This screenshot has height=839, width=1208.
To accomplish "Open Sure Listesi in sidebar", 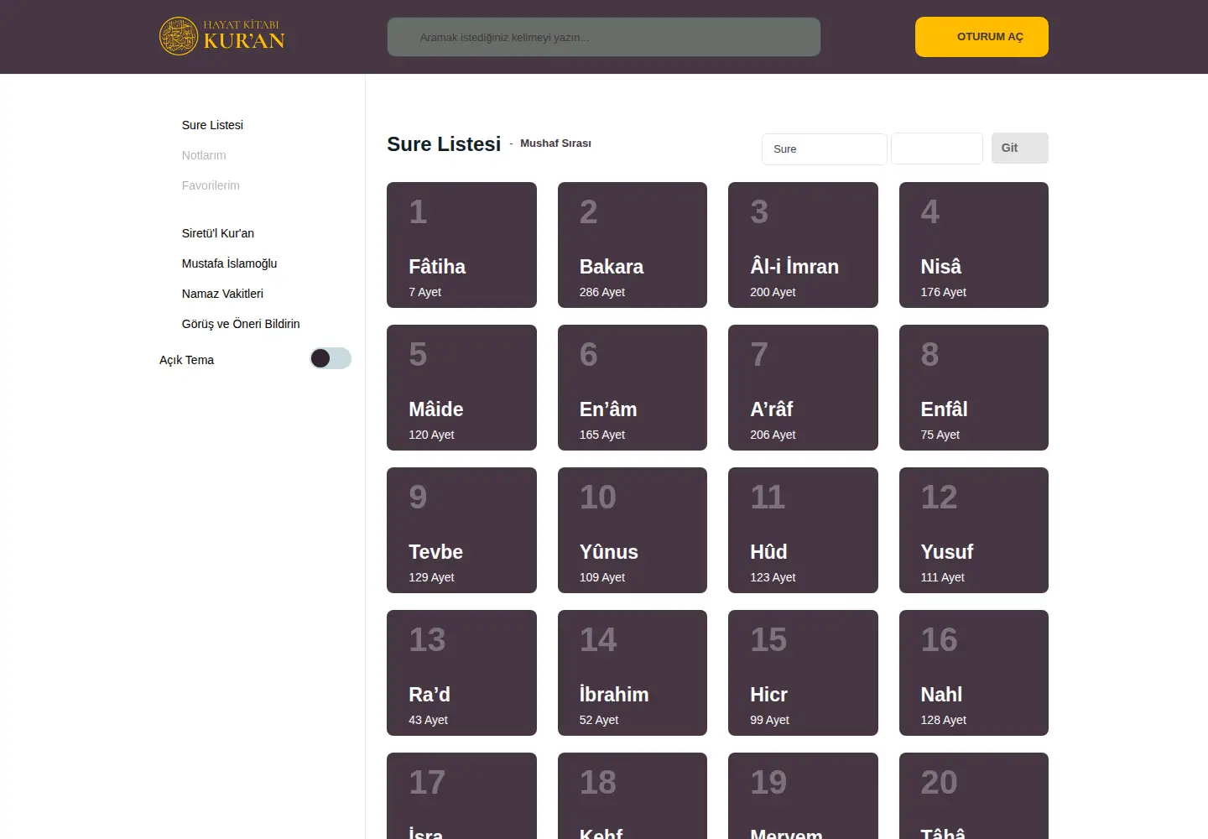I will pyautogui.click(x=212, y=125).
